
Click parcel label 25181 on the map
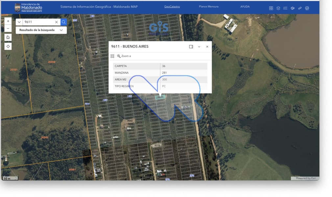pyautogui.click(x=14, y=70)
